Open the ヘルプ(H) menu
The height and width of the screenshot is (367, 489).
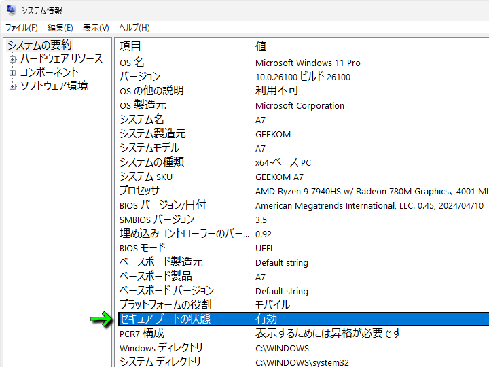(134, 28)
